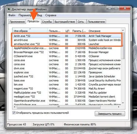Screen dimensions: 137x134
Task: Click the process list scroll-up arrow
Action: click(x=123, y=31)
